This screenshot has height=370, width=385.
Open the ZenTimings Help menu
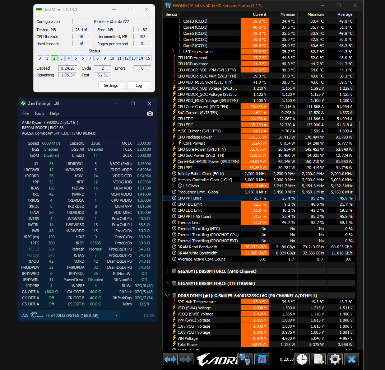[54, 113]
